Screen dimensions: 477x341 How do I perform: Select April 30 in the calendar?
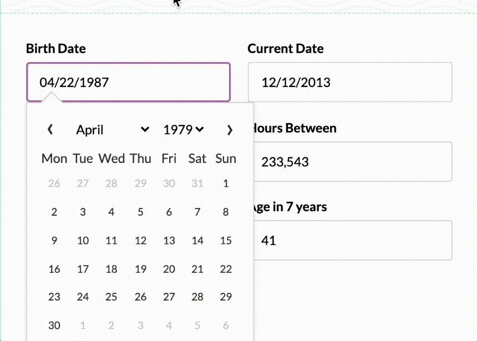54,325
